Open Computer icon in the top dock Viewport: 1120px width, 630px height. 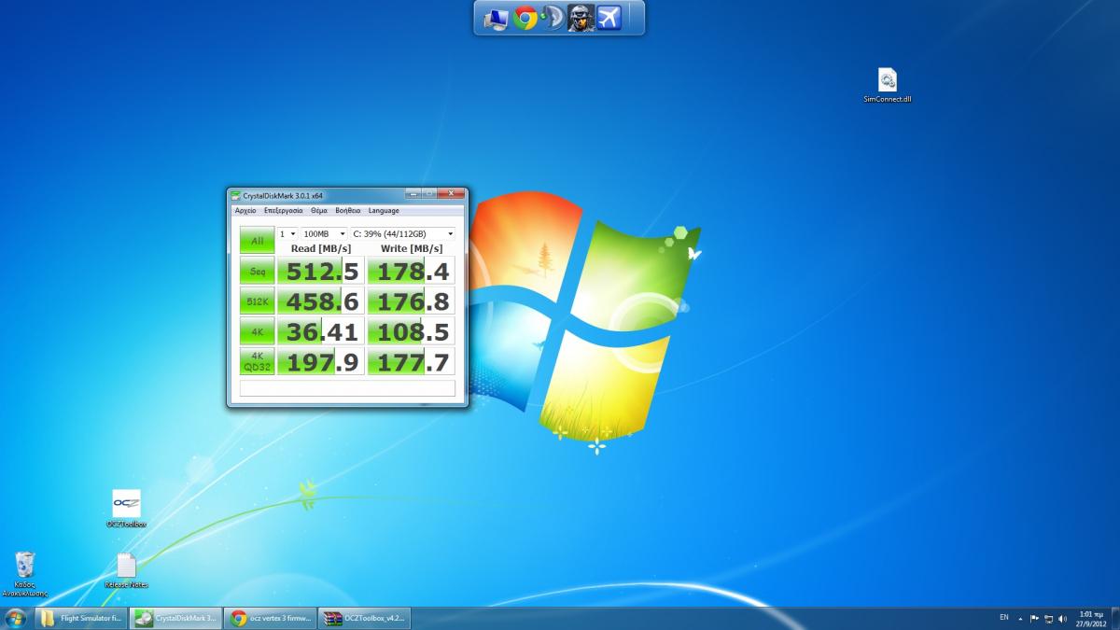[497, 18]
